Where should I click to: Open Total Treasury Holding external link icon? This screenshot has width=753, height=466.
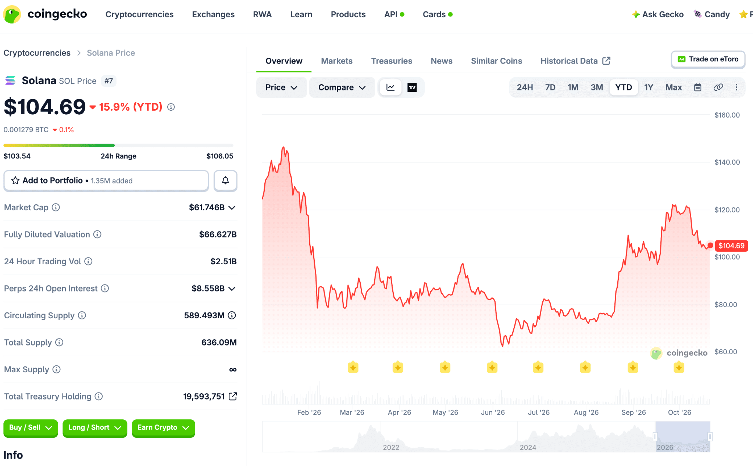(233, 397)
